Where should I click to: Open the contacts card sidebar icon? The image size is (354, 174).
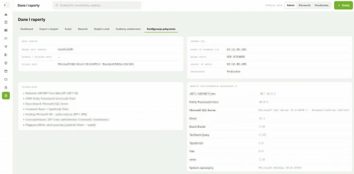click(x=6, y=31)
